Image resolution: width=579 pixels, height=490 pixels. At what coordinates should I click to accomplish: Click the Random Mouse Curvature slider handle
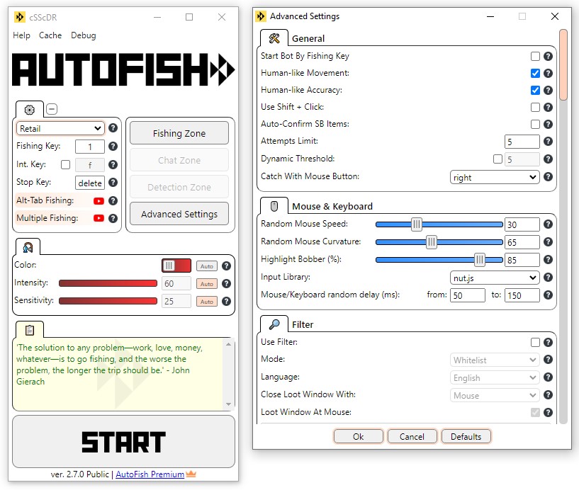pos(431,242)
